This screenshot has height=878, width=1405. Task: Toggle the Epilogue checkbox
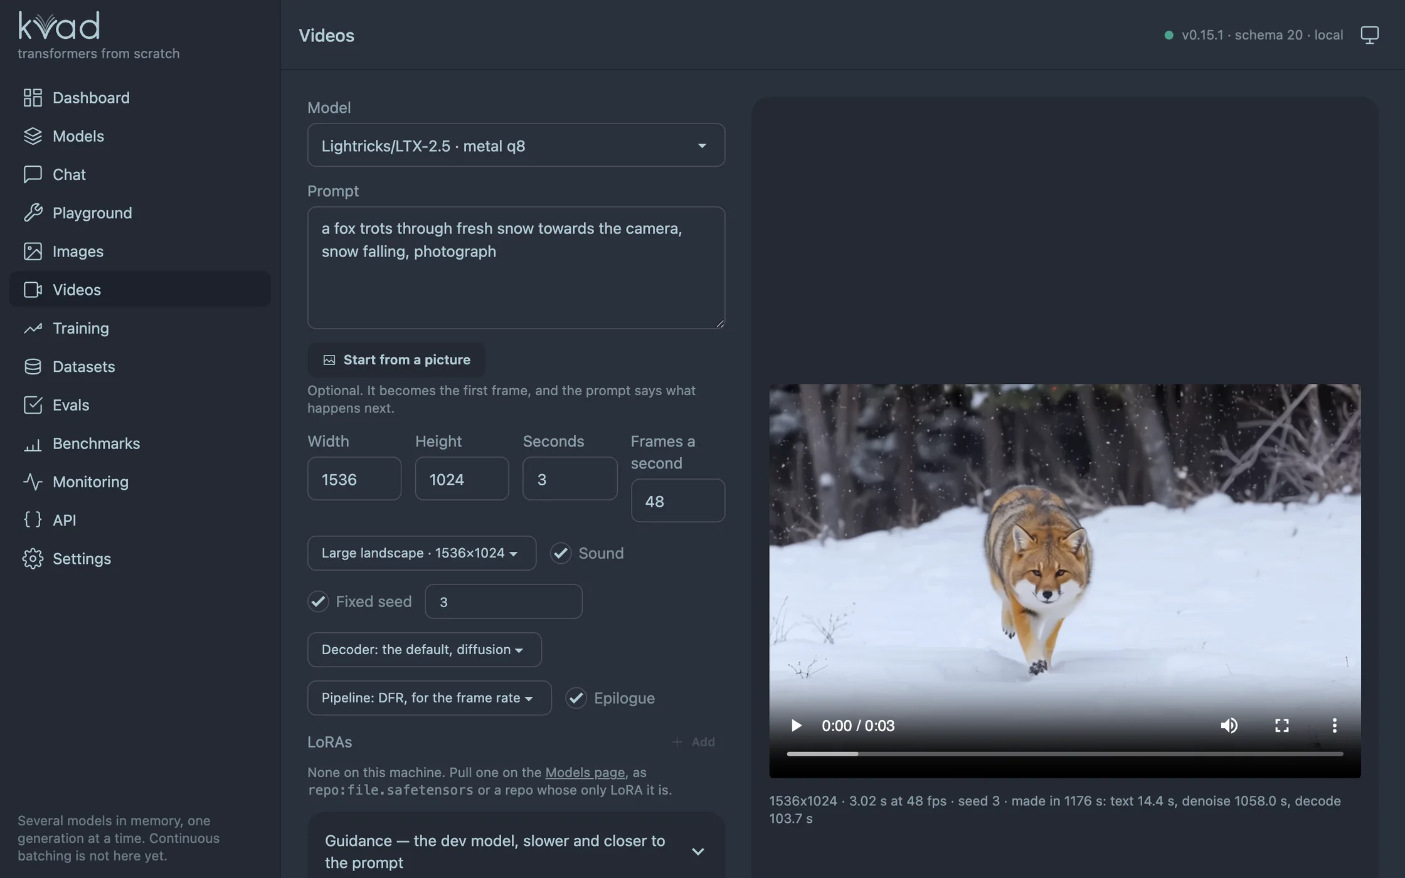point(576,698)
